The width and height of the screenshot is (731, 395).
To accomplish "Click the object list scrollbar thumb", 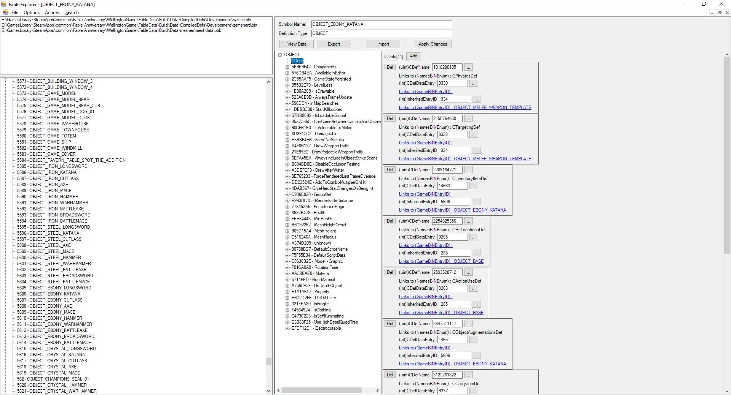I will [268, 361].
